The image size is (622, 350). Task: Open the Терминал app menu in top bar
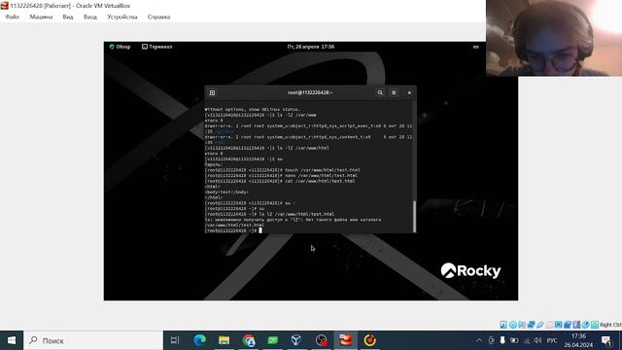click(x=157, y=47)
